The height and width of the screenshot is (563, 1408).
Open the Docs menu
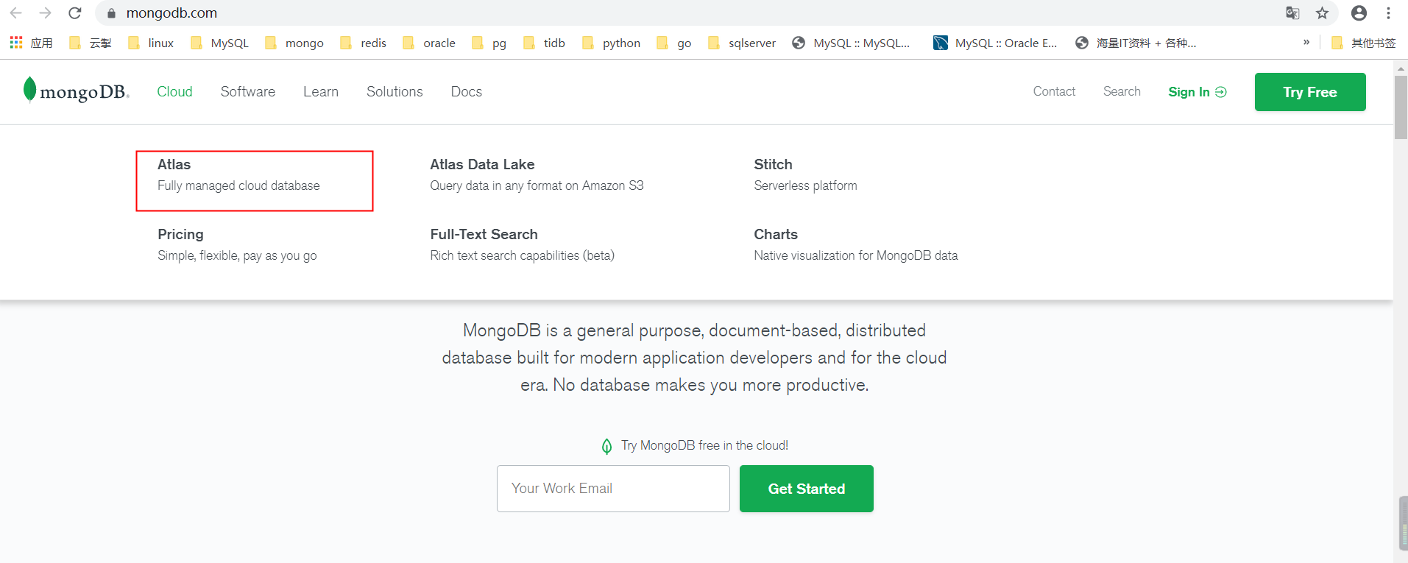coord(467,91)
